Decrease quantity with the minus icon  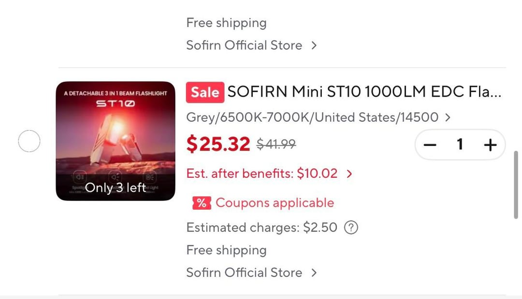430,144
